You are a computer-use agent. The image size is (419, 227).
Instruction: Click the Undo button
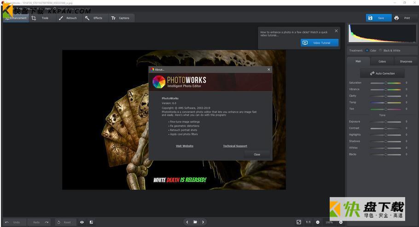pos(15,222)
